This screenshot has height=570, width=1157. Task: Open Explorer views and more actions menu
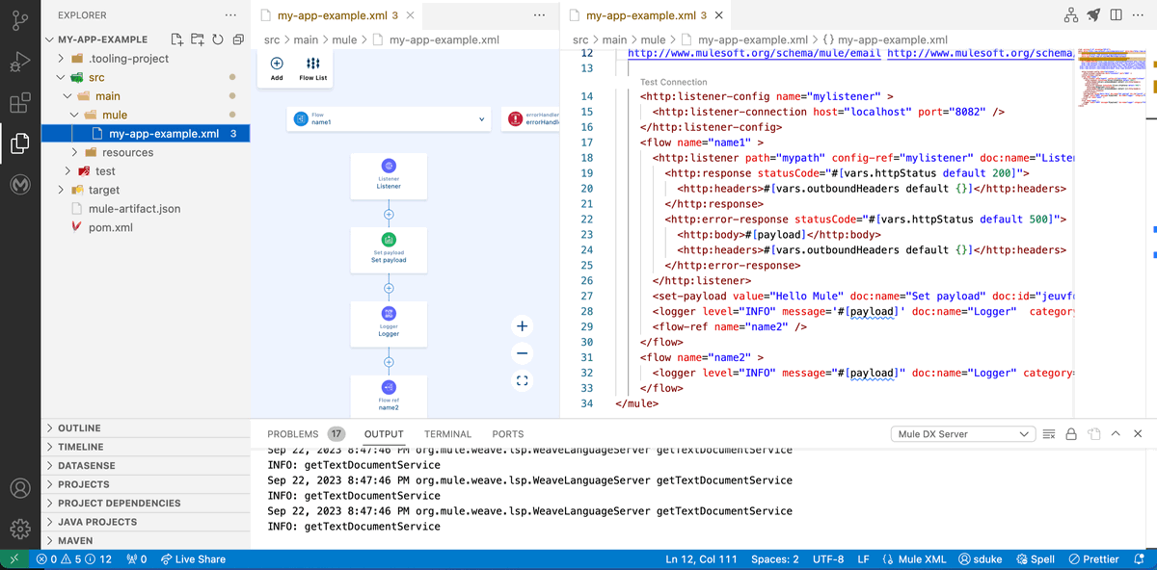229,15
